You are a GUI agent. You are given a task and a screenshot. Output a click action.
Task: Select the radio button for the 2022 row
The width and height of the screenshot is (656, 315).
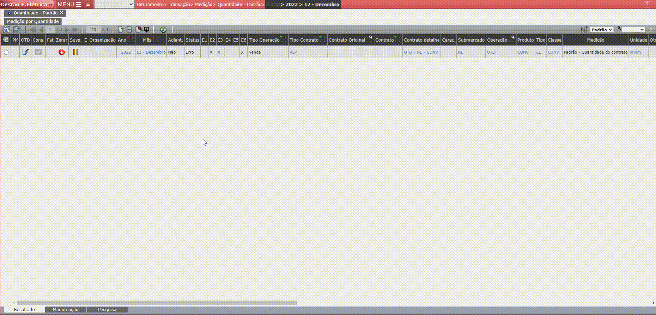tap(6, 52)
